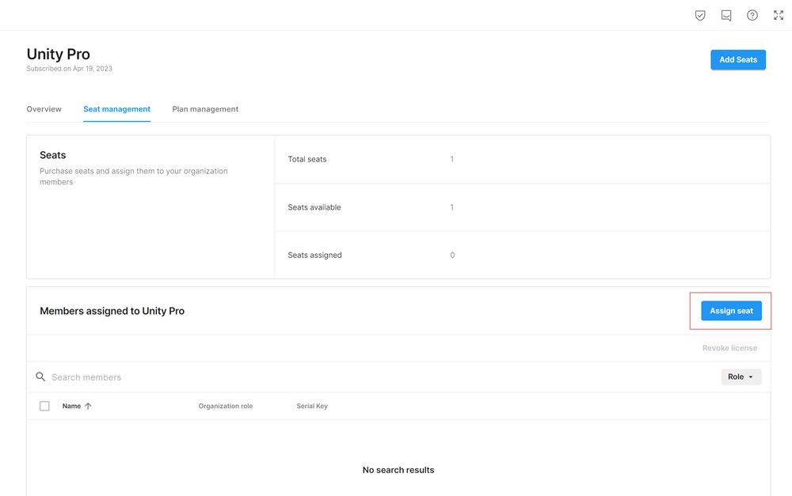Click the Total seats label
This screenshot has width=792, height=496.
307,160
